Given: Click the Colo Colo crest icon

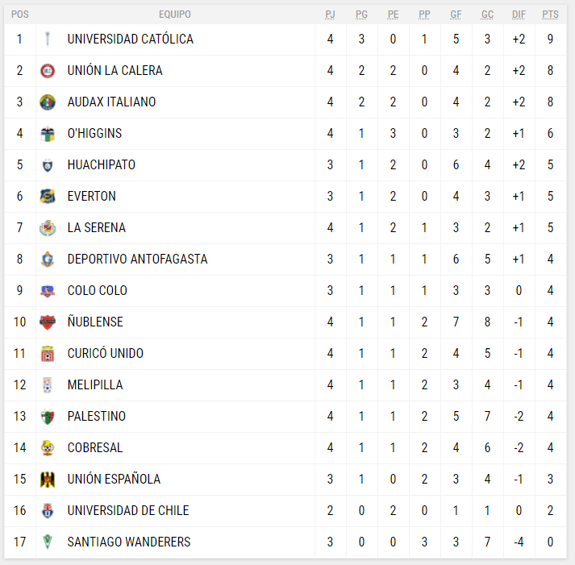Looking at the screenshot, I should tap(48, 290).
